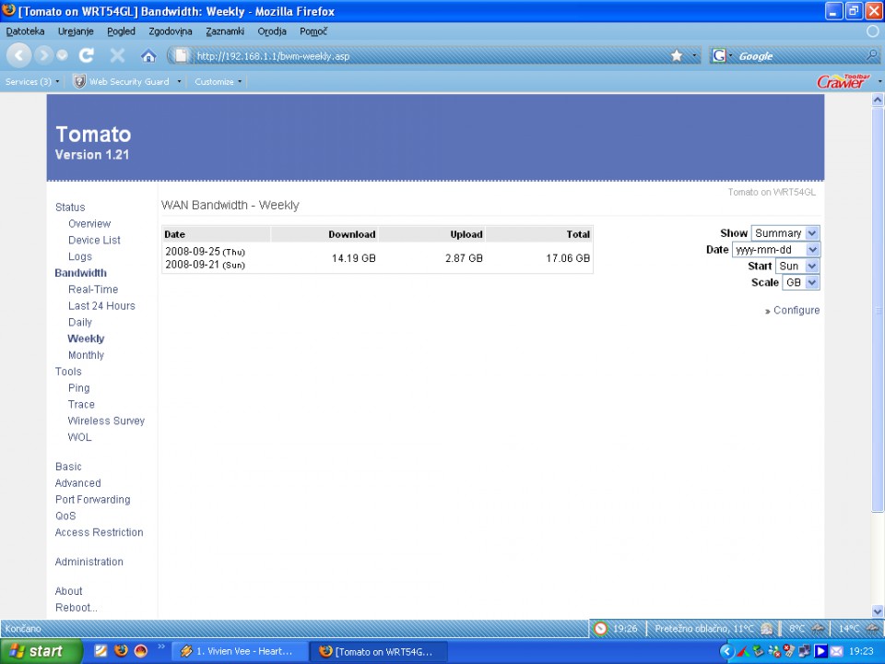885x664 pixels.
Task: Open the Services (3) toolbar dropdown
Action: click(32, 82)
